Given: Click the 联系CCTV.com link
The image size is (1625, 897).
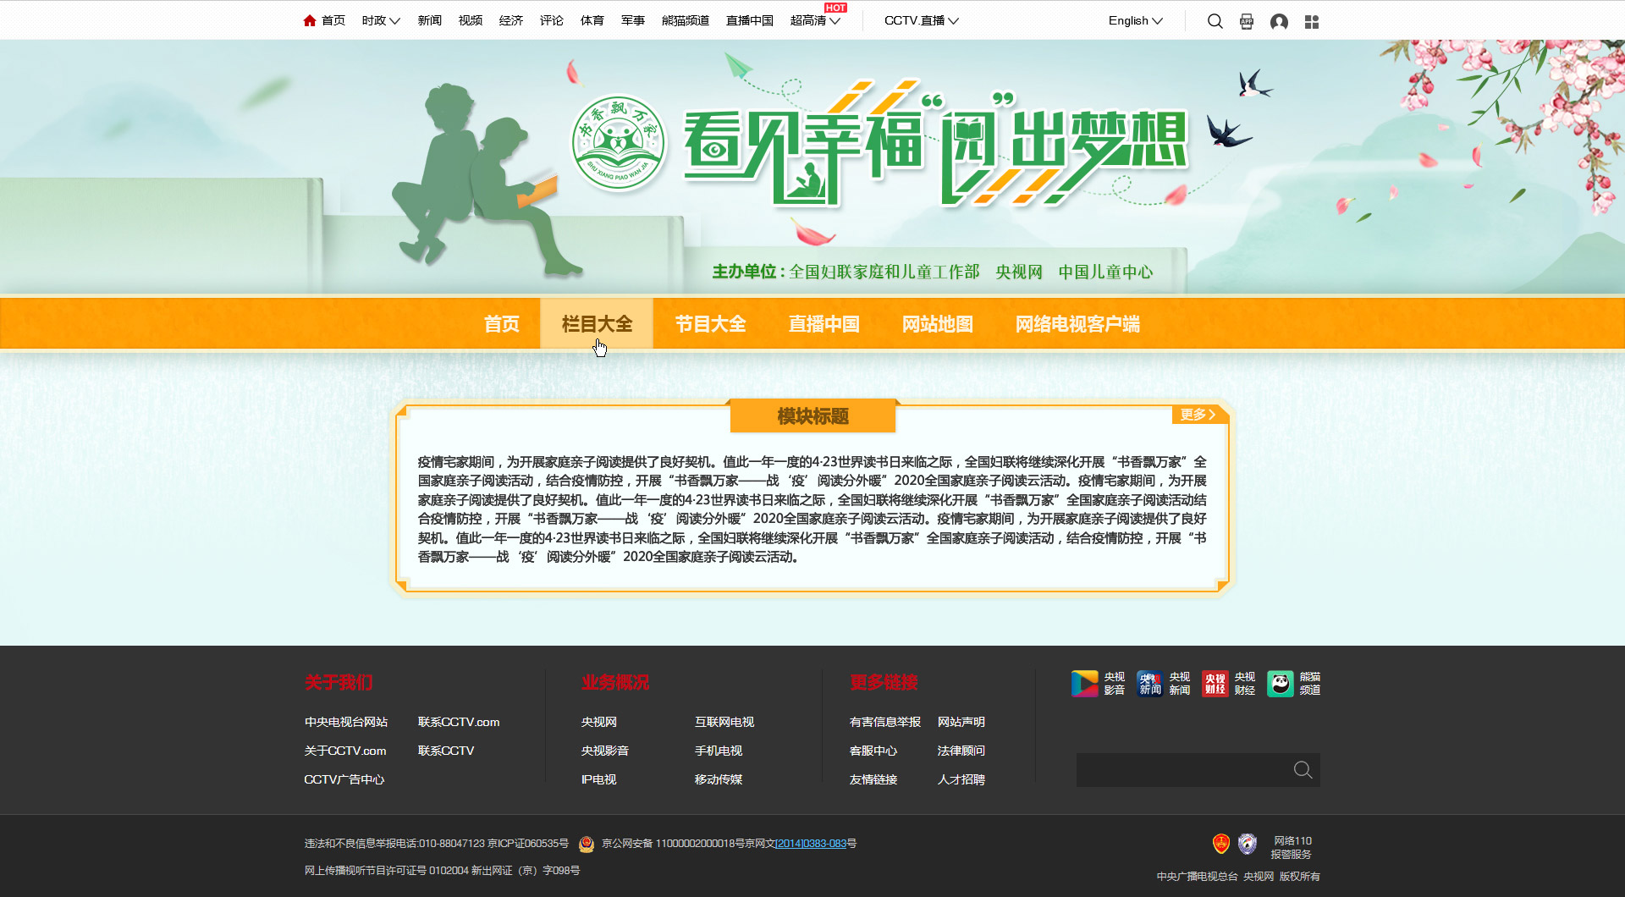Looking at the screenshot, I should coord(459,722).
